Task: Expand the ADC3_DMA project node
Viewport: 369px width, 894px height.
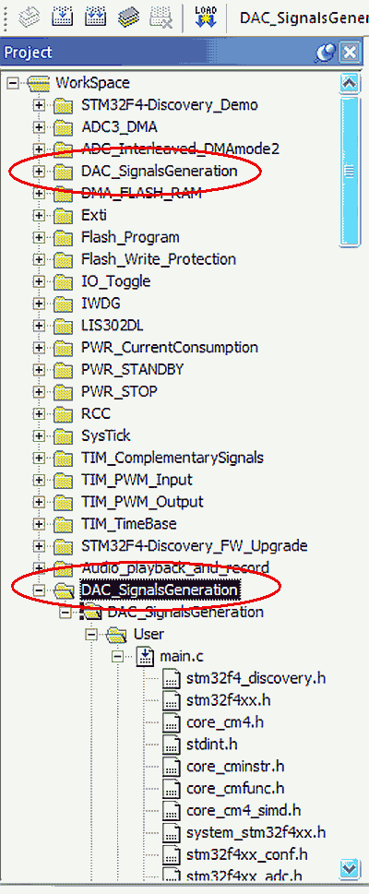Action: point(39,126)
